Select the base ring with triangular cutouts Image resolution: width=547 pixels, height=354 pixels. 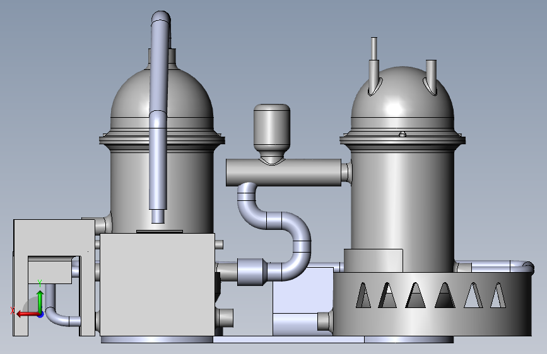pos(433,323)
